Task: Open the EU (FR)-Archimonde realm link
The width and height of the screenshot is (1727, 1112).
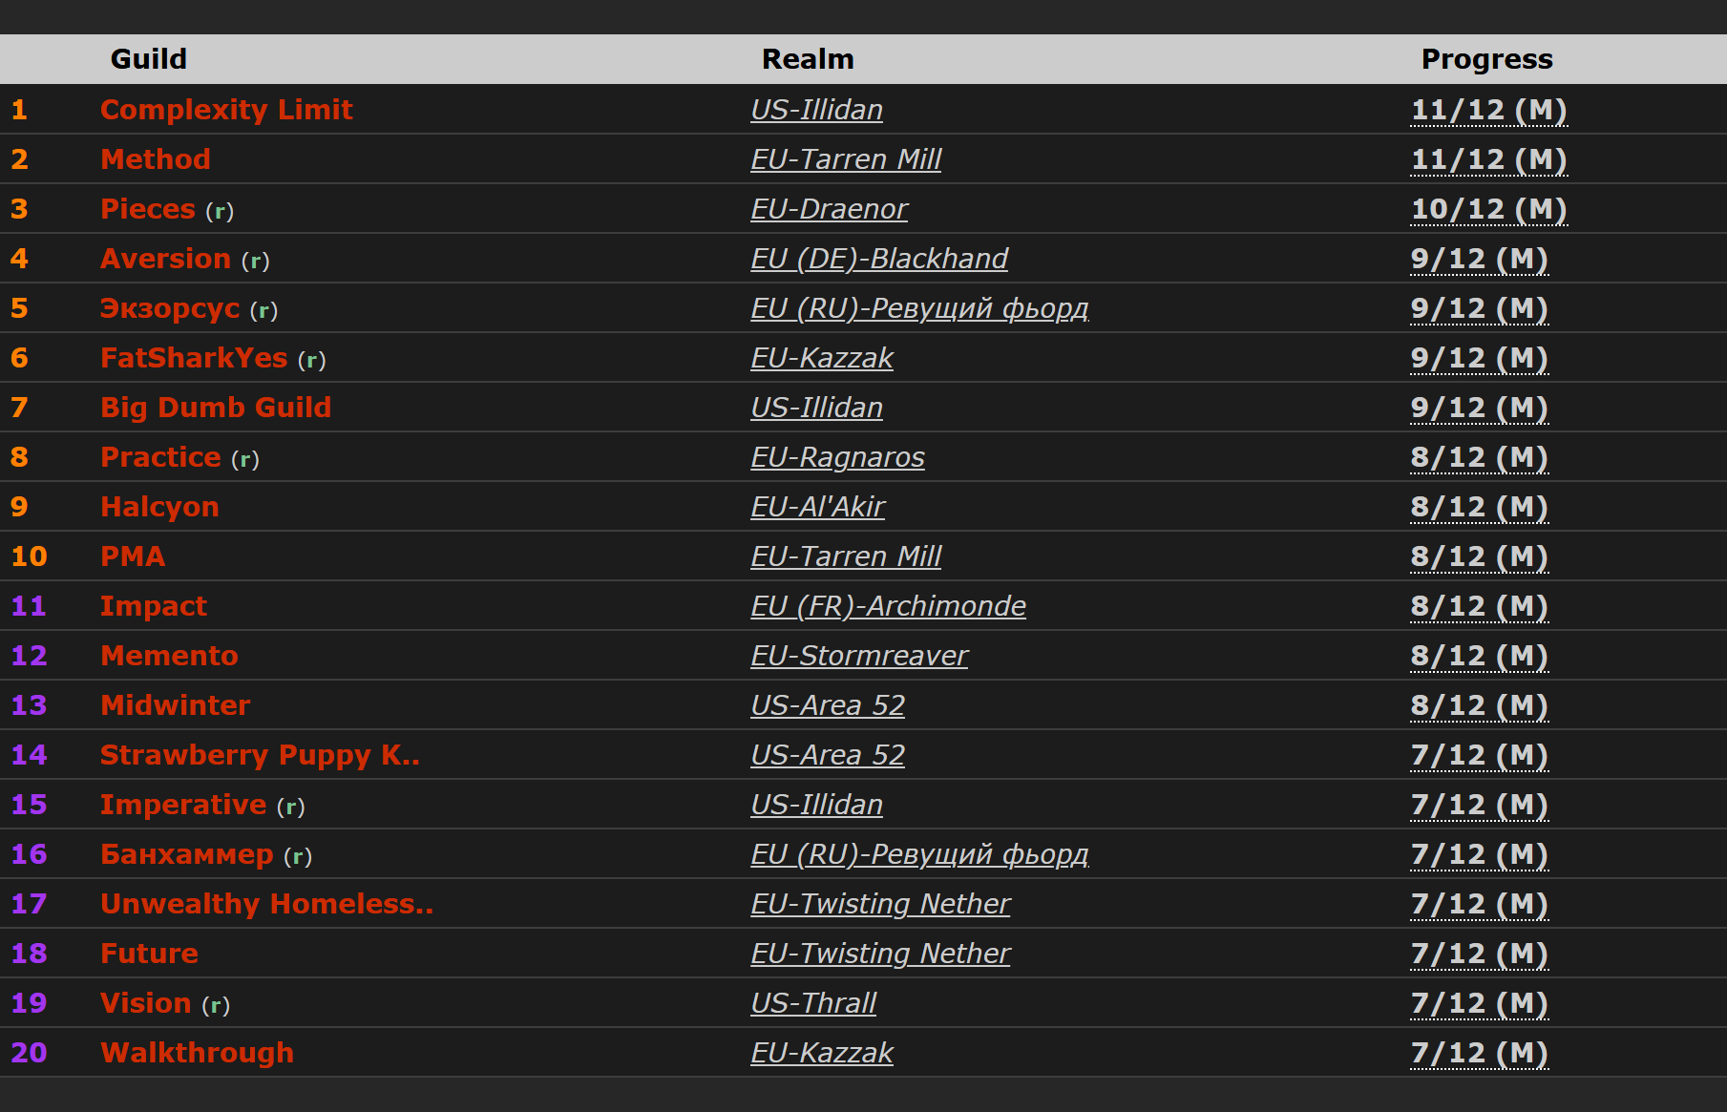Action: pos(888,606)
